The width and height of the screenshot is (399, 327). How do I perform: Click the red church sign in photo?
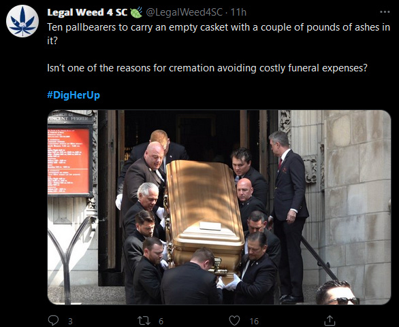[69, 161]
